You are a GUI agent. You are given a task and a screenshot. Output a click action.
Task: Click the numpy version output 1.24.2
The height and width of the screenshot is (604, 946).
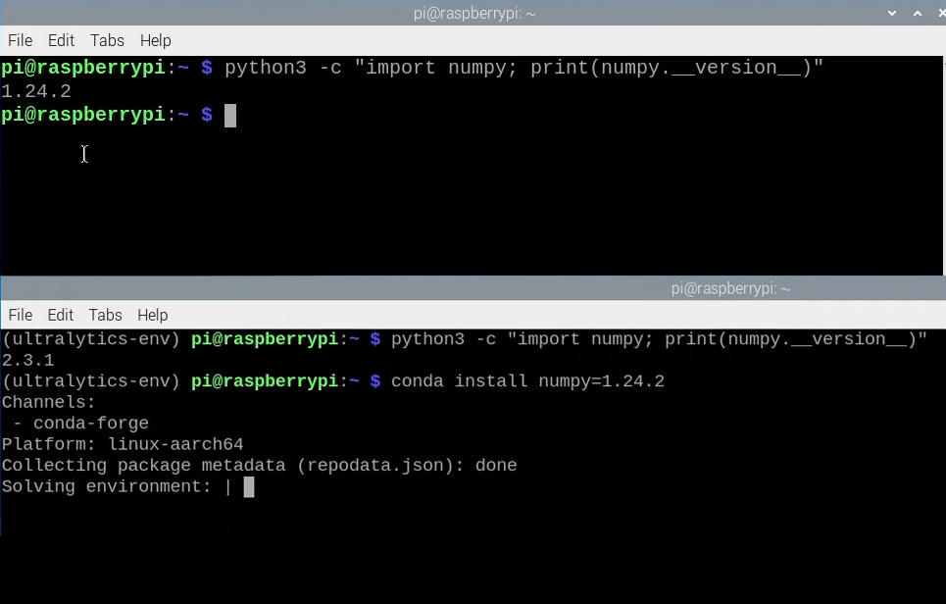36,90
